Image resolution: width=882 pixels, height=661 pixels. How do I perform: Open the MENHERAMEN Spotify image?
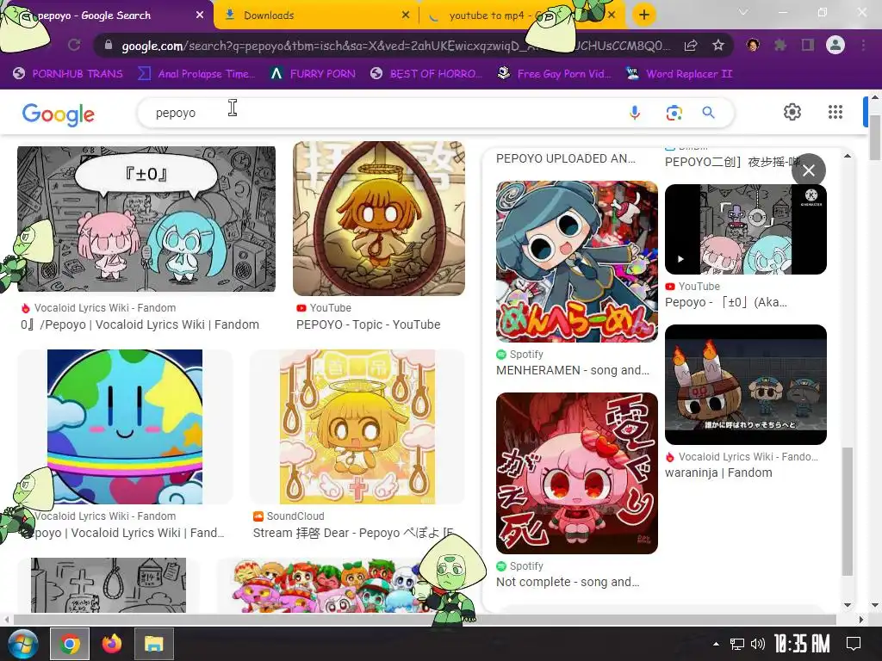point(576,262)
